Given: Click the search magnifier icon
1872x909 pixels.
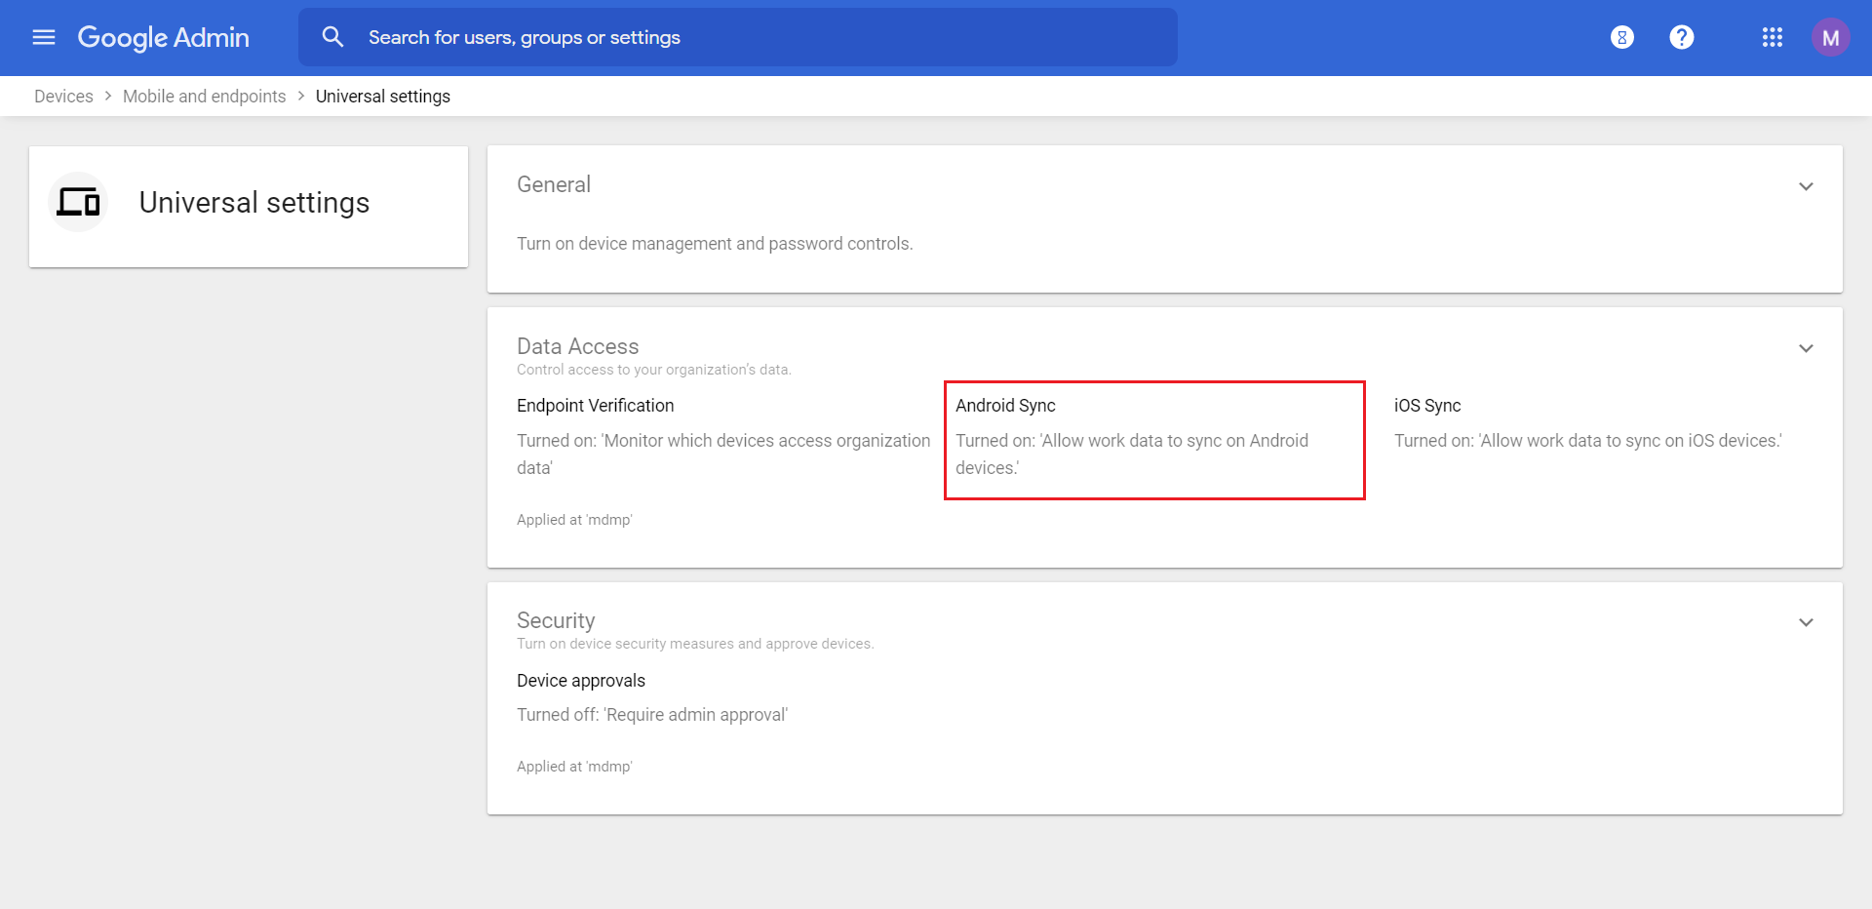Looking at the screenshot, I should pyautogui.click(x=332, y=37).
